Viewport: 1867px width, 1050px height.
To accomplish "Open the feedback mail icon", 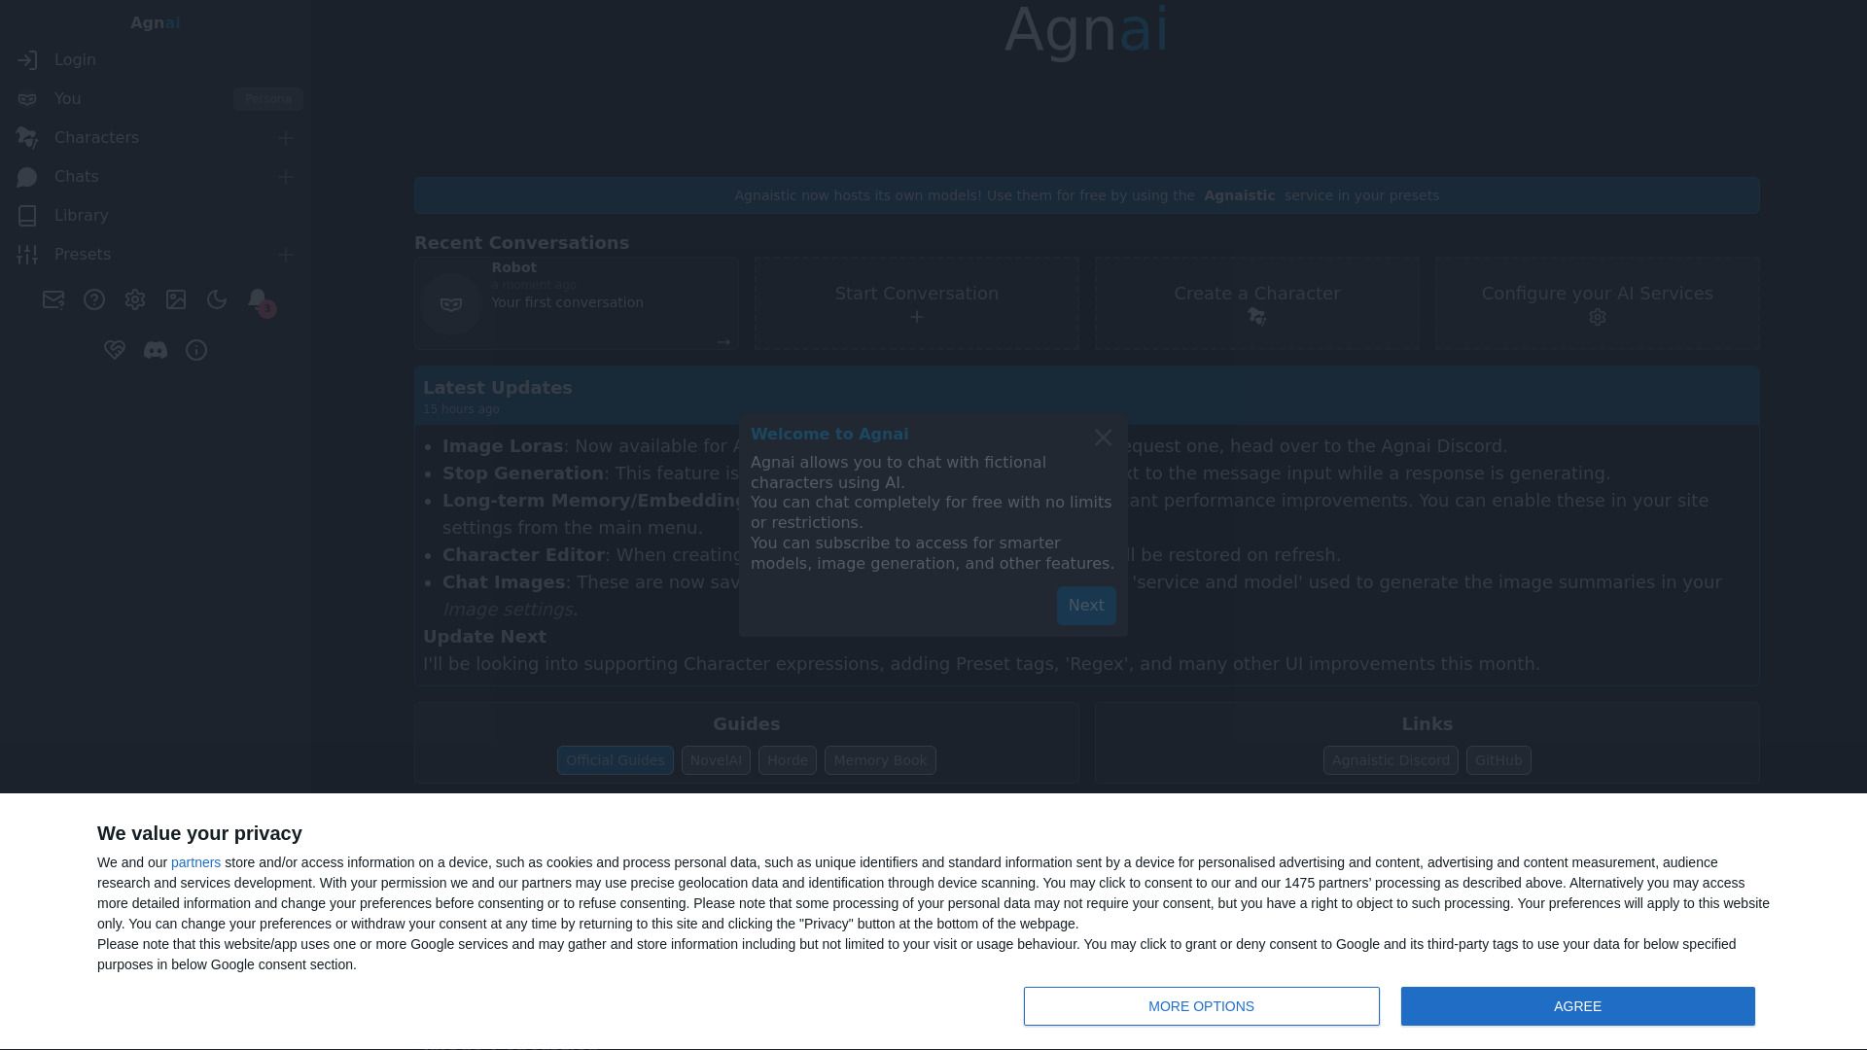I will 53,299.
